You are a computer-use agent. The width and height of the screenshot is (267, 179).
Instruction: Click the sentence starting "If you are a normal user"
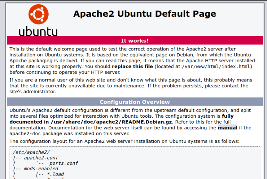pos(70,80)
